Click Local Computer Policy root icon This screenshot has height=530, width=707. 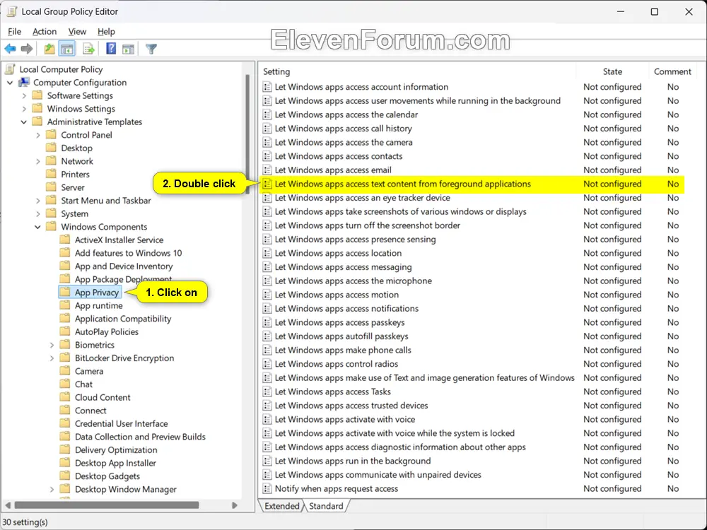(10, 69)
